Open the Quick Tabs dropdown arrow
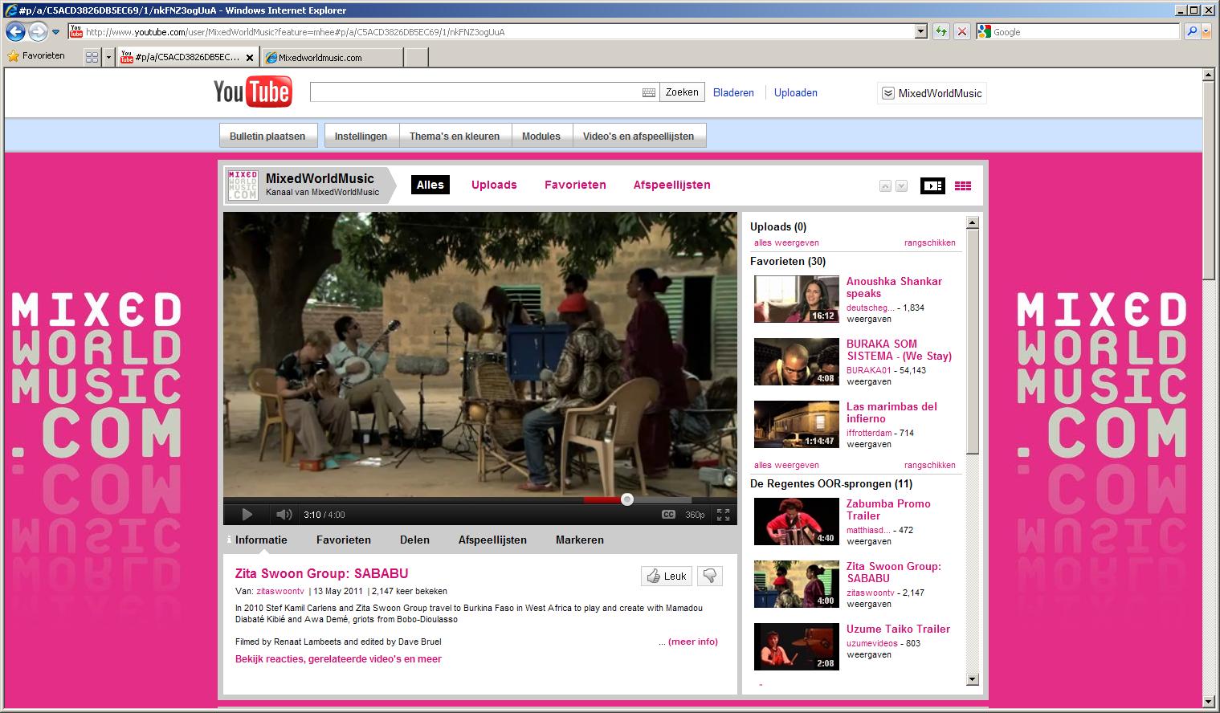Image resolution: width=1220 pixels, height=713 pixels. coord(108,57)
